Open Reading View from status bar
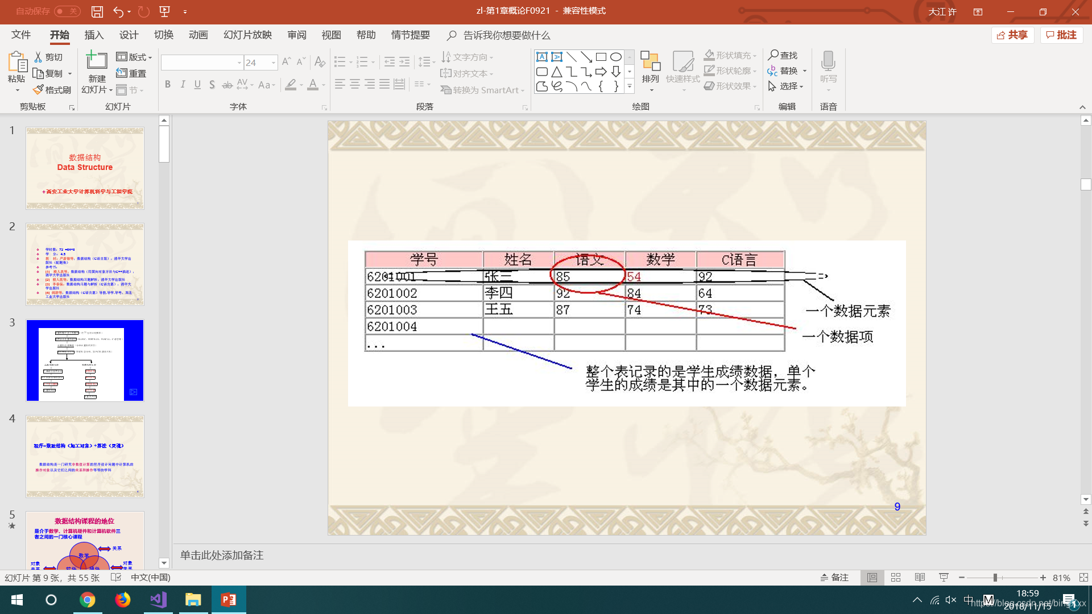This screenshot has height=614, width=1092. pos(920,578)
